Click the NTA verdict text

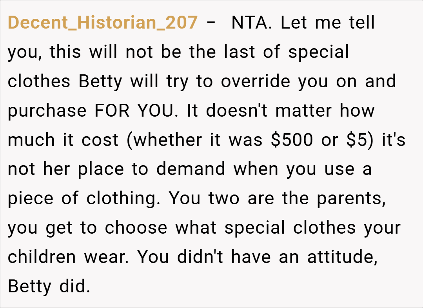tap(249, 23)
